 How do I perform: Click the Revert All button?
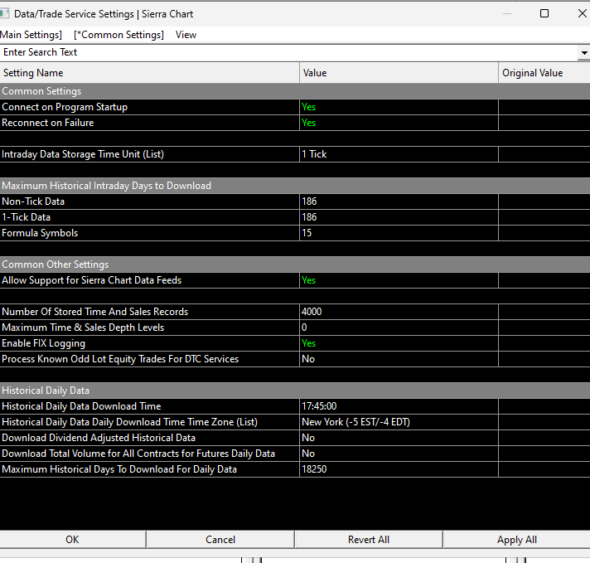tap(369, 540)
